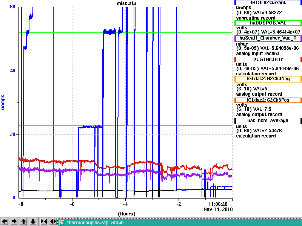Click the 20 tick on the Y-axis
The height and width of the screenshot is (226, 302).
click(12, 134)
